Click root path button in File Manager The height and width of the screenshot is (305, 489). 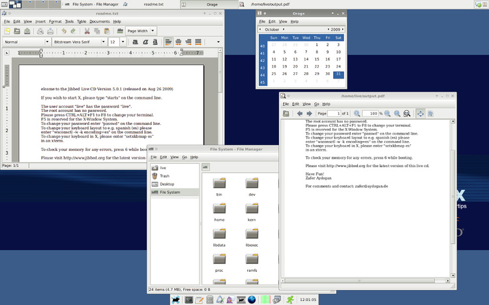coord(205,167)
